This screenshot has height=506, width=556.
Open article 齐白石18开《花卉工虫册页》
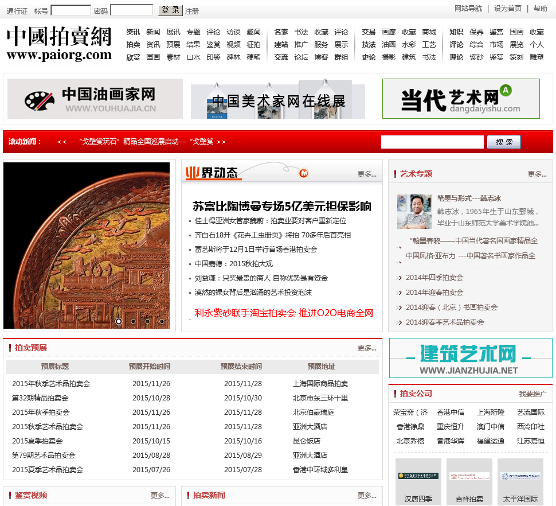(273, 235)
